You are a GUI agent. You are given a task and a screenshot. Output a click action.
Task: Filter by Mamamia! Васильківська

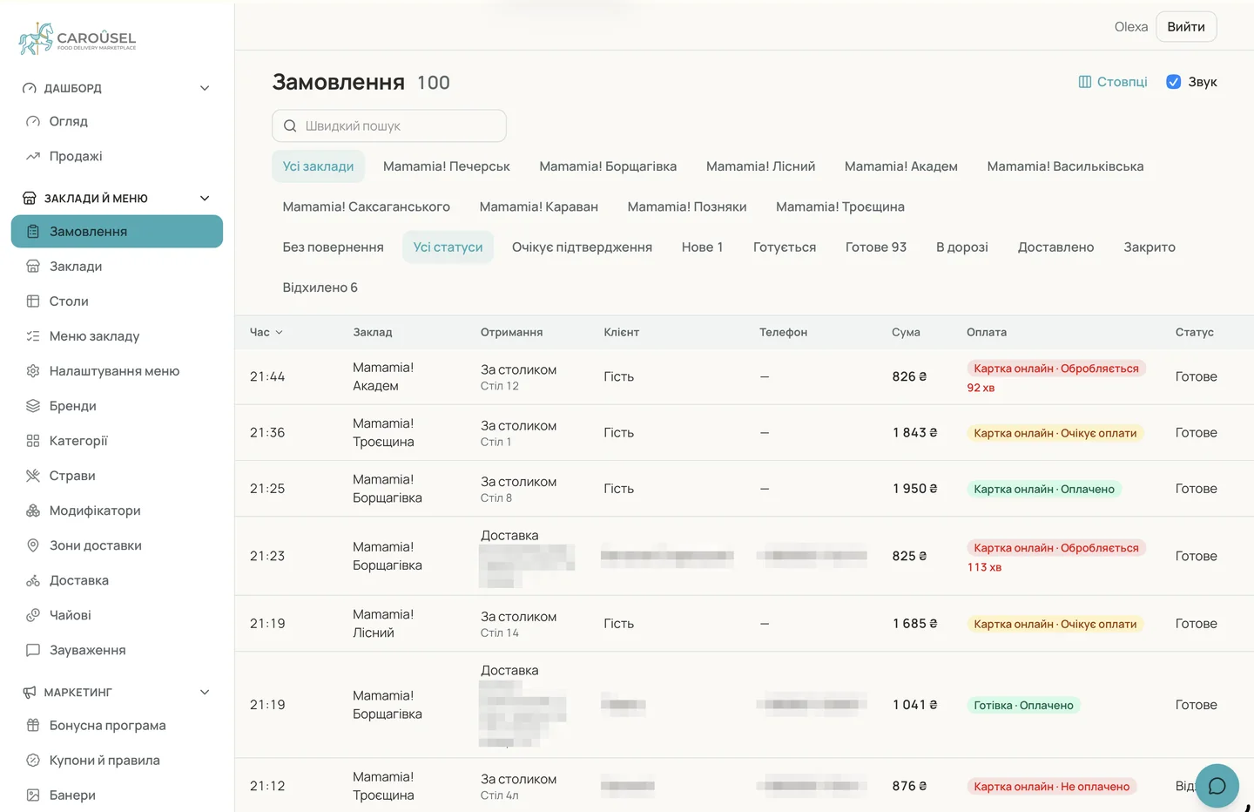coord(1065,166)
